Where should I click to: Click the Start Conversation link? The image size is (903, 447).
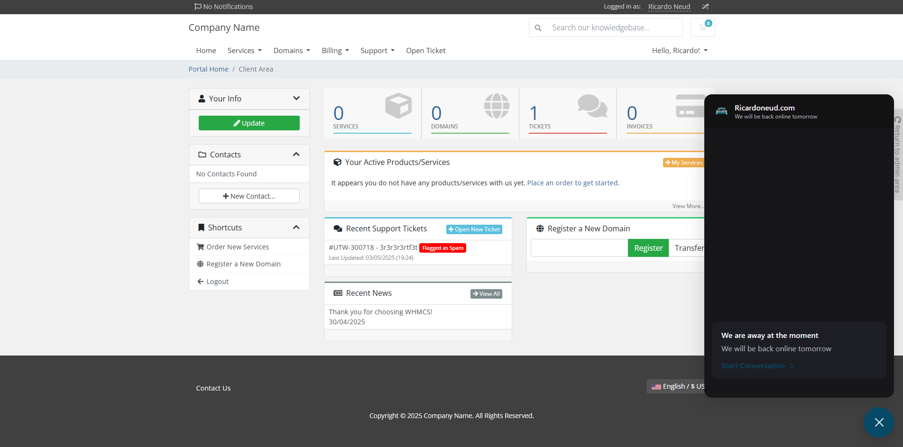(757, 366)
